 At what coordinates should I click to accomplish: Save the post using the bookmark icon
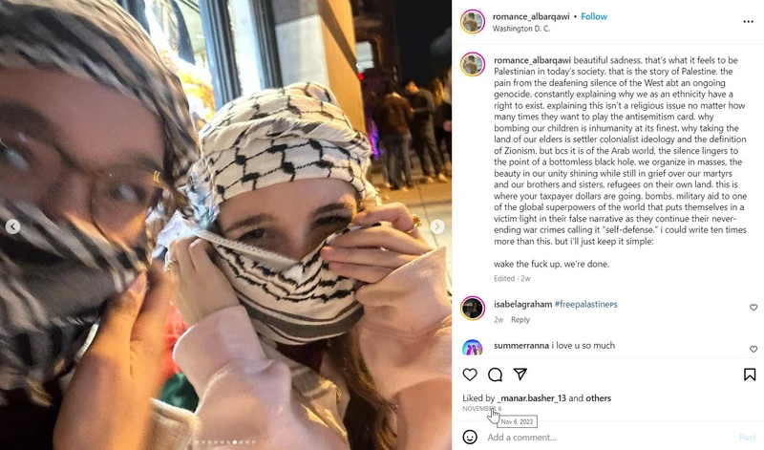(x=750, y=375)
